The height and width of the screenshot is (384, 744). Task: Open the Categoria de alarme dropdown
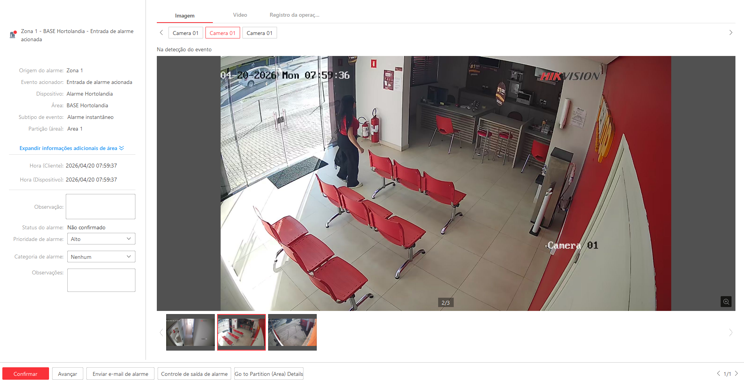click(101, 257)
